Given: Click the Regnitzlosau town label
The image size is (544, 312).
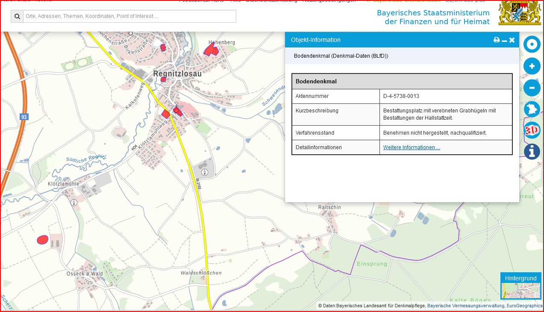Looking at the screenshot, I should pyautogui.click(x=177, y=74).
